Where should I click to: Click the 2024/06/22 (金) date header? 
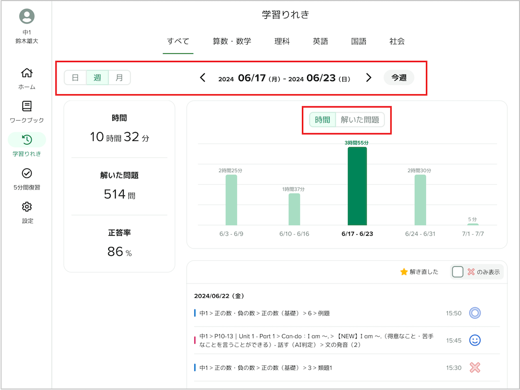tap(219, 296)
